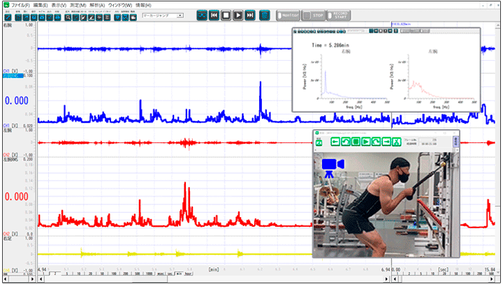Jump to start of recording
Image resolution: width=503 pixels, height=284 pixels.
point(214,15)
